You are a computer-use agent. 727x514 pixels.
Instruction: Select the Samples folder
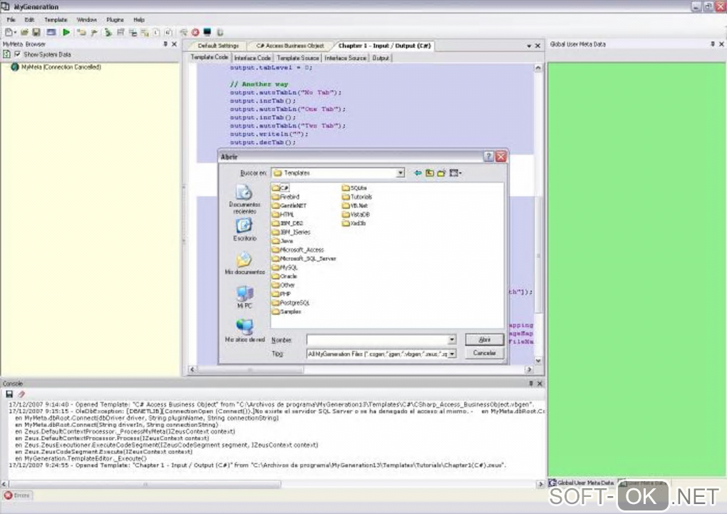point(287,312)
